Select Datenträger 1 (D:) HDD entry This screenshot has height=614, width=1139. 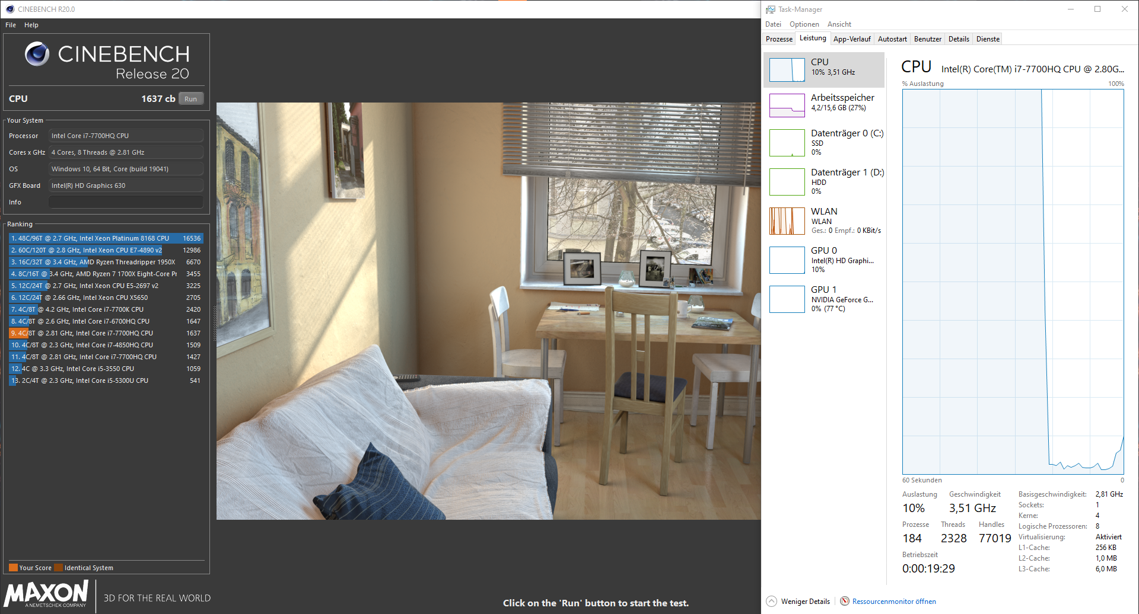tap(825, 182)
